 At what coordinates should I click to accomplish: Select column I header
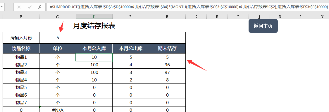coord(238,17)
